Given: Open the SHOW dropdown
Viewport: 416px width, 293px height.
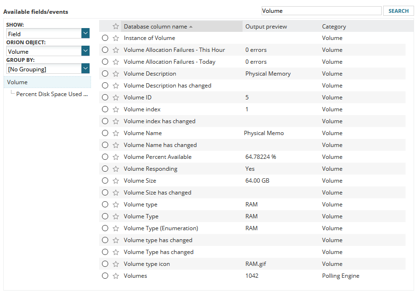Looking at the screenshot, I should 85,33.
